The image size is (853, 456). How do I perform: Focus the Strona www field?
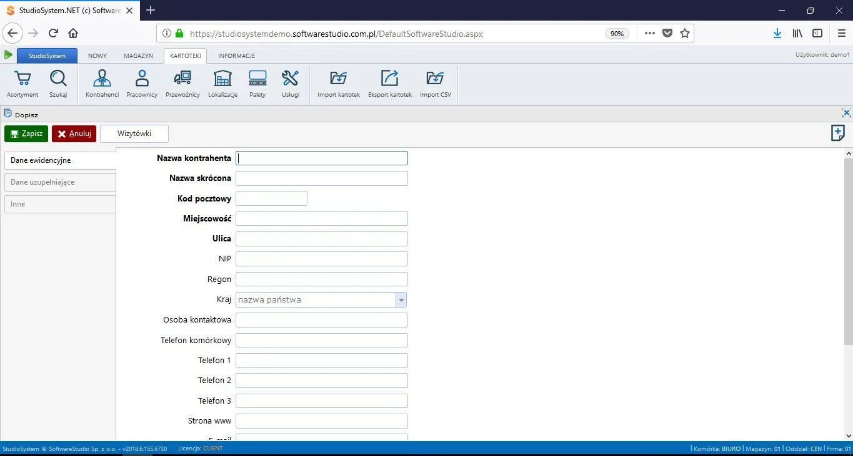pyautogui.click(x=322, y=421)
